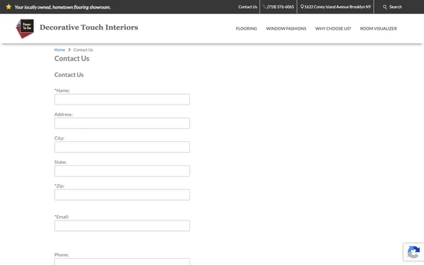Image resolution: width=424 pixels, height=265 pixels.
Task: Focus the Email input field
Action: point(122,225)
